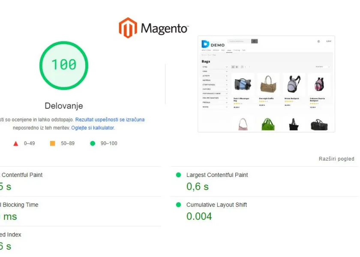
Task: Click the blue DEMO store logo in preview
Action: pyautogui.click(x=213, y=44)
